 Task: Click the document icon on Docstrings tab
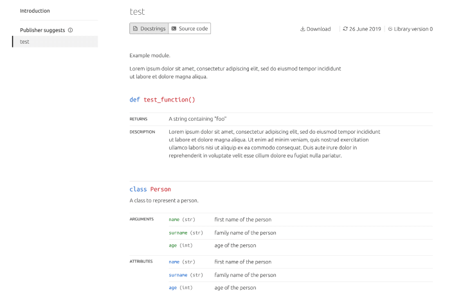pyautogui.click(x=135, y=29)
